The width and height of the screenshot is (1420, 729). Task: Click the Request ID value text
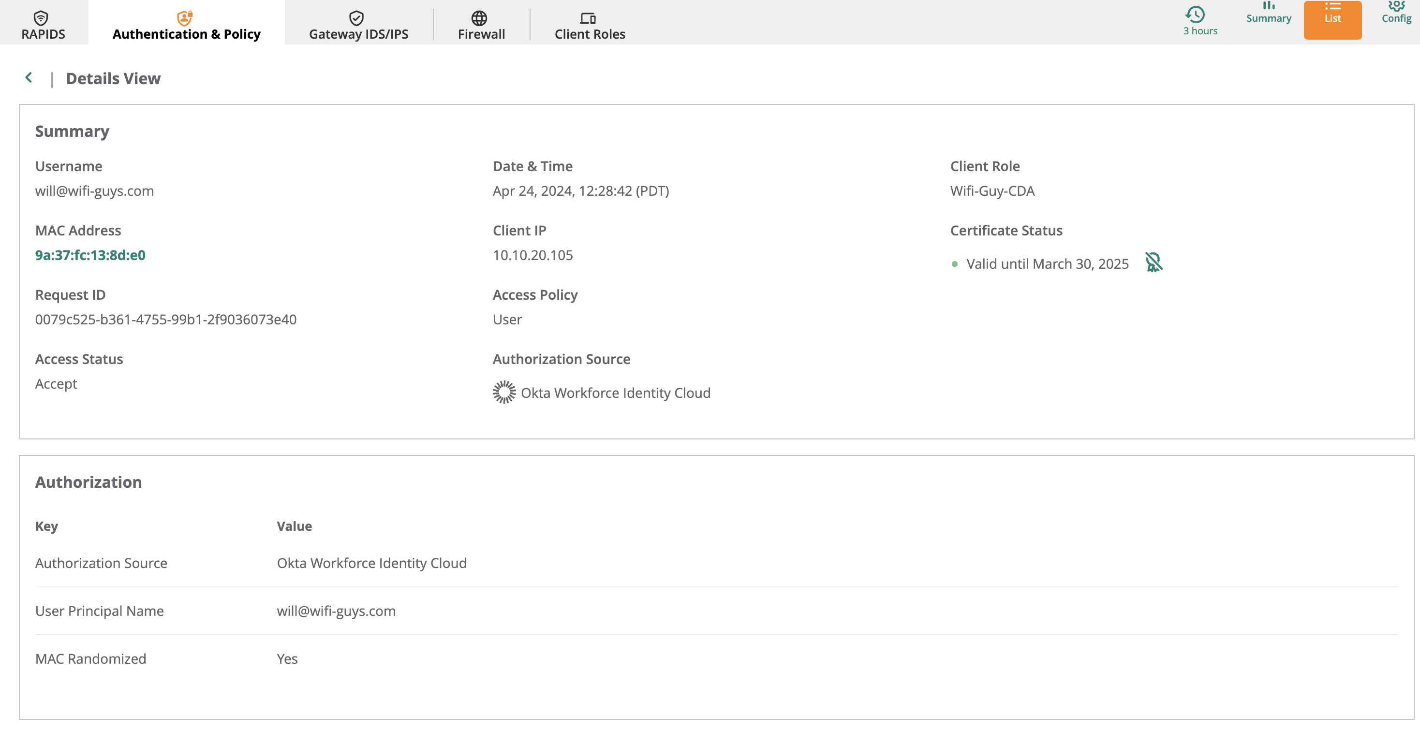pyautogui.click(x=166, y=319)
